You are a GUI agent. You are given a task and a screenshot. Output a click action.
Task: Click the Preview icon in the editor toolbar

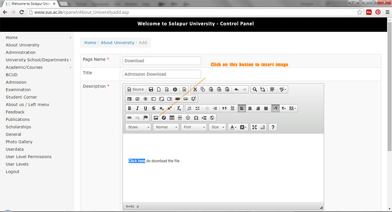(167, 89)
